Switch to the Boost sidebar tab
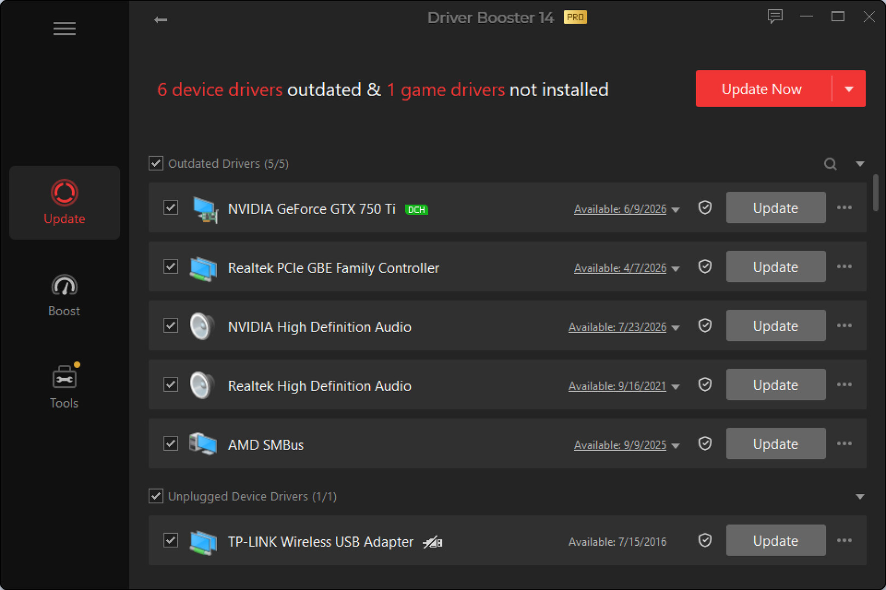Viewport: 886px width, 590px height. pos(65,296)
